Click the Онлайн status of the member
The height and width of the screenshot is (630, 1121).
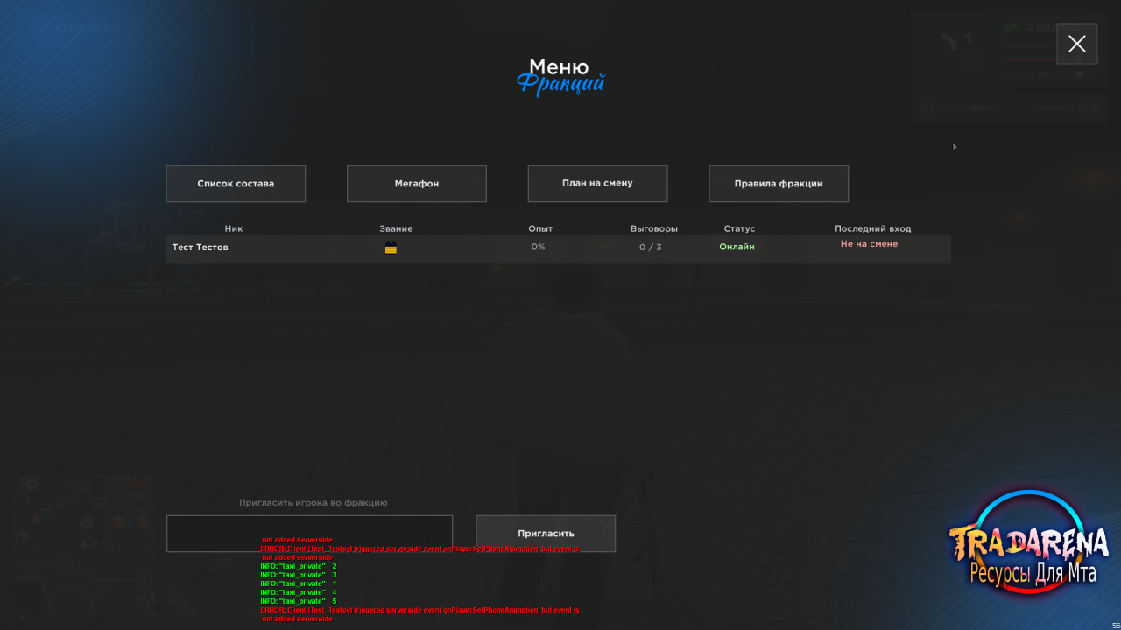point(737,247)
